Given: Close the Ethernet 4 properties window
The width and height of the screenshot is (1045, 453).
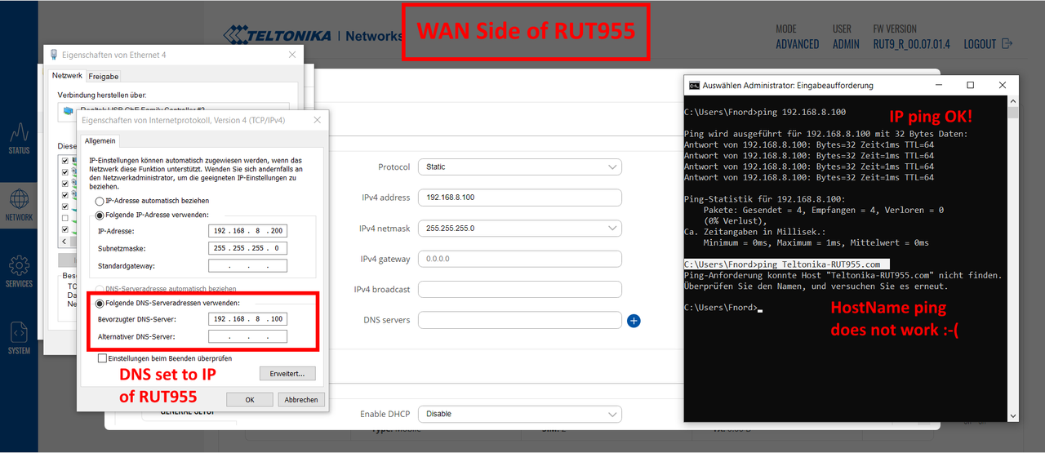Looking at the screenshot, I should pyautogui.click(x=292, y=55).
